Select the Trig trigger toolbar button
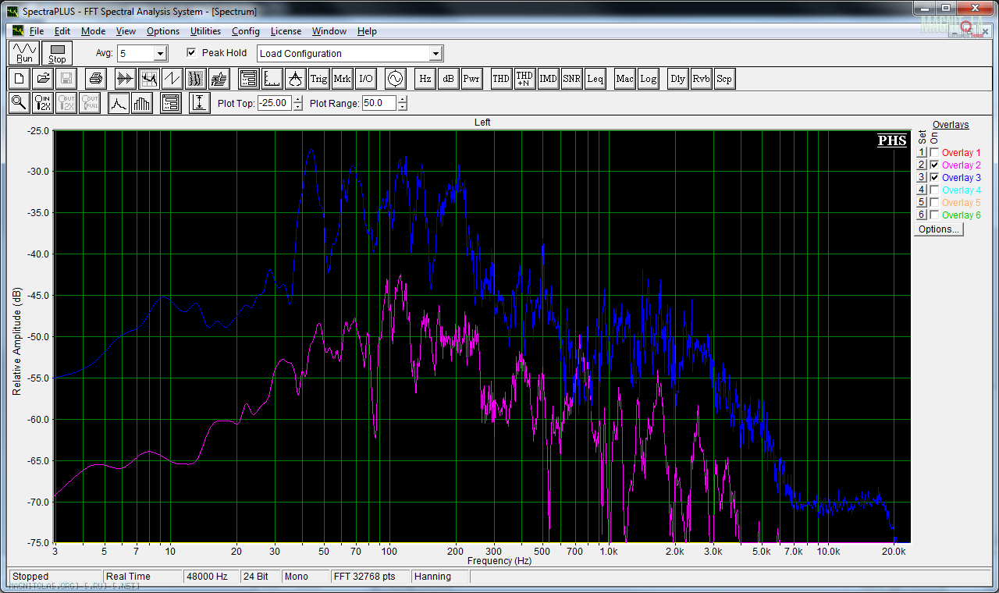999x593 pixels. [318, 79]
